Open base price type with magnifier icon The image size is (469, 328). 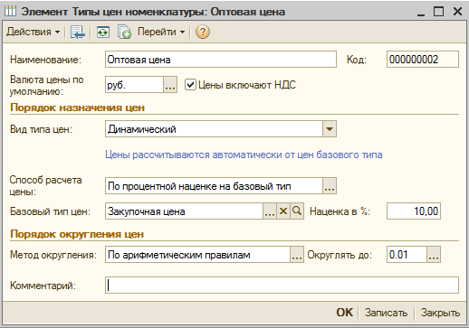click(x=297, y=211)
